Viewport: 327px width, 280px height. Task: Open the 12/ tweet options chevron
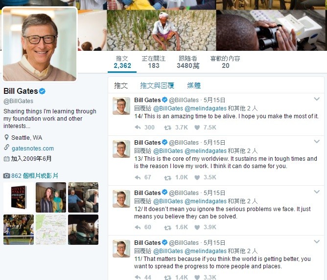317,192
